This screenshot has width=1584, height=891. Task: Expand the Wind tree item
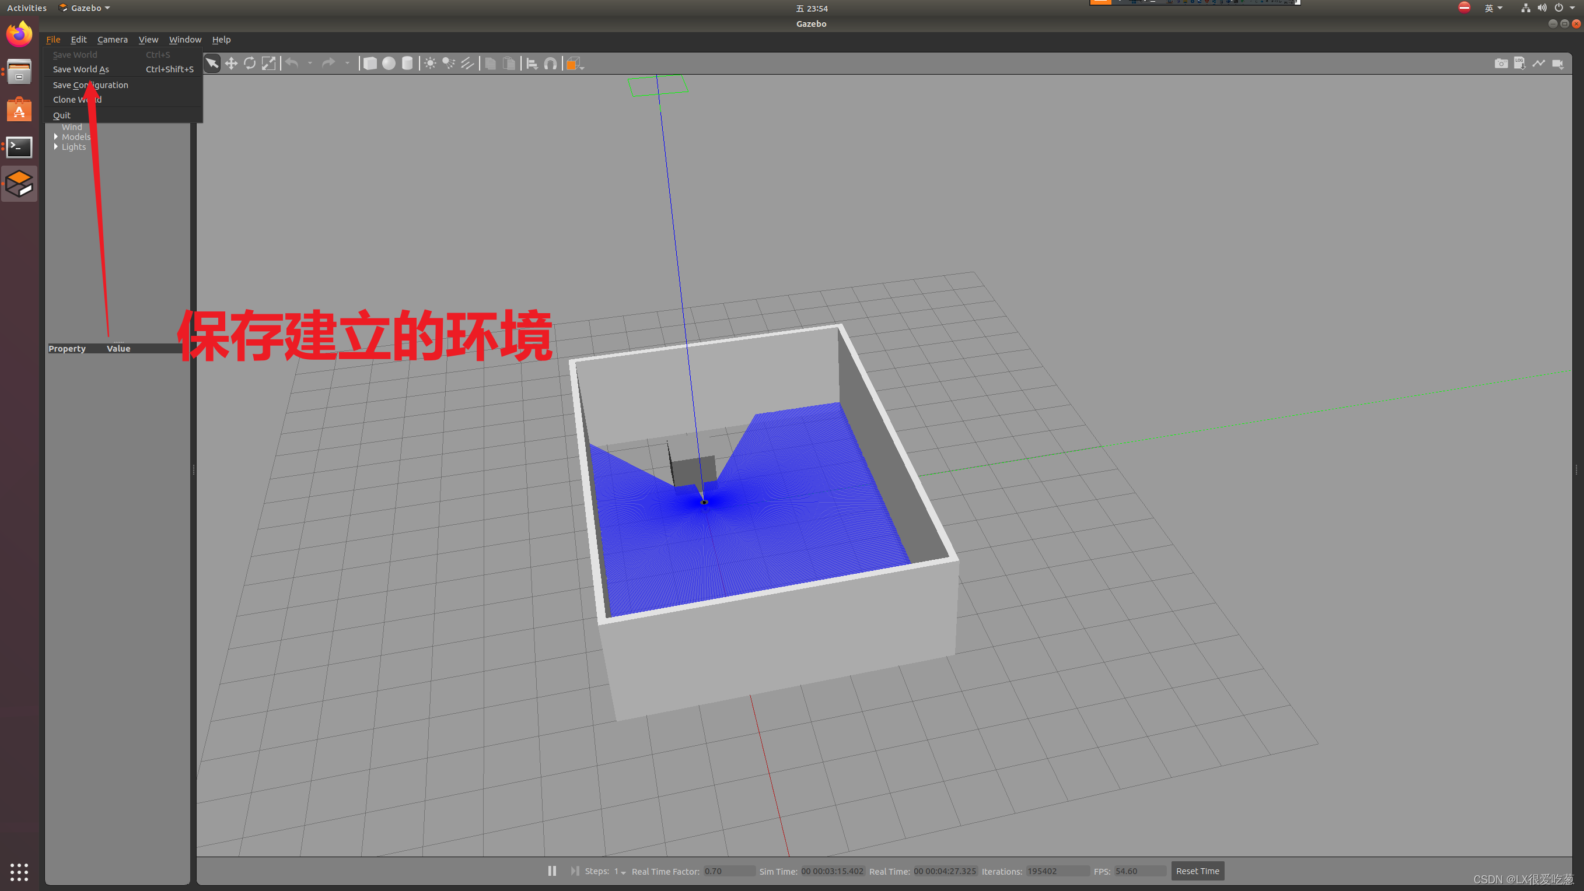coord(55,126)
